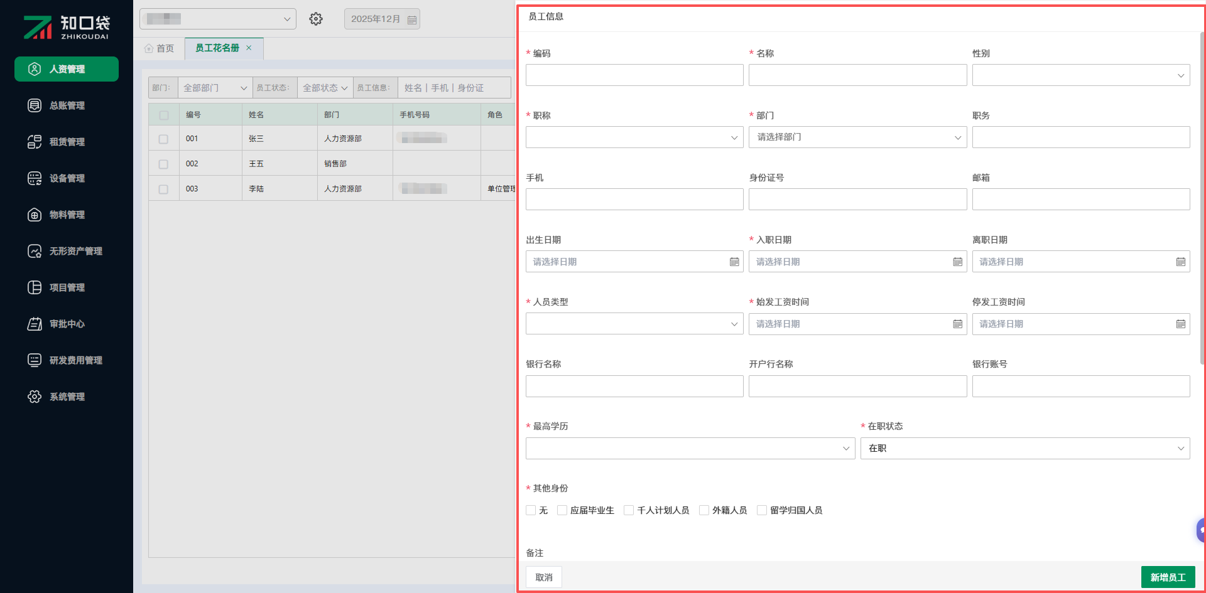The width and height of the screenshot is (1206, 593).
Task: Select the row checkbox for 王五
Action: (163, 164)
